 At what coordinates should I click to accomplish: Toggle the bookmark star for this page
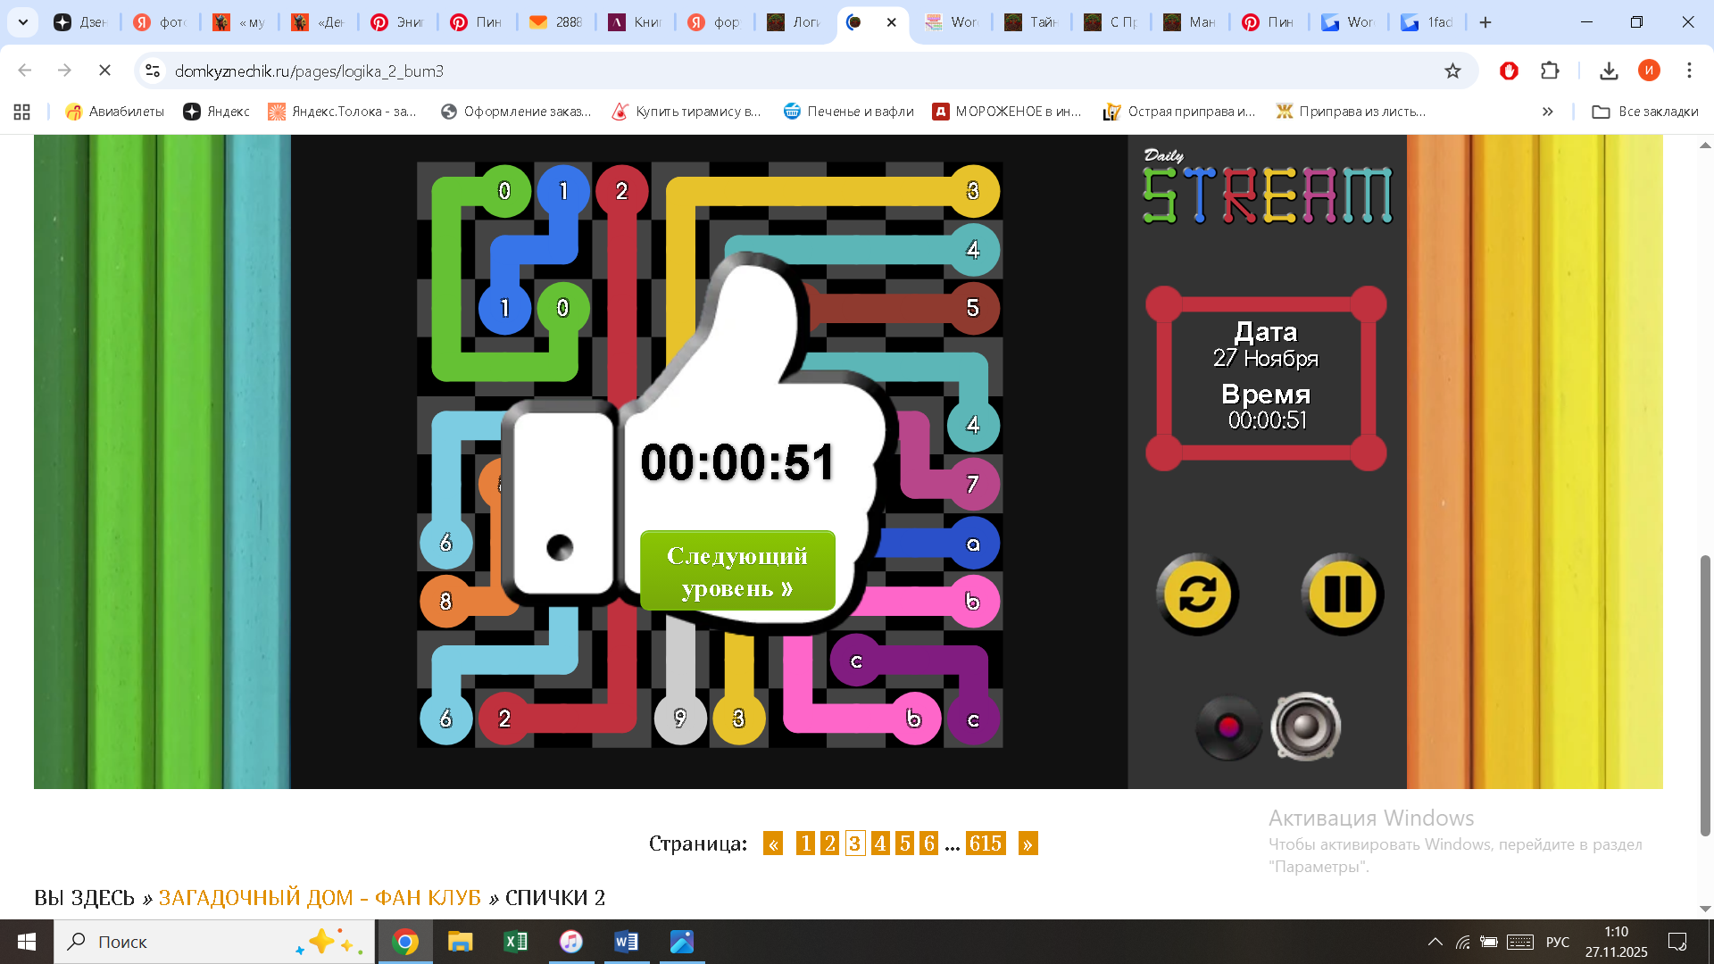1453,71
